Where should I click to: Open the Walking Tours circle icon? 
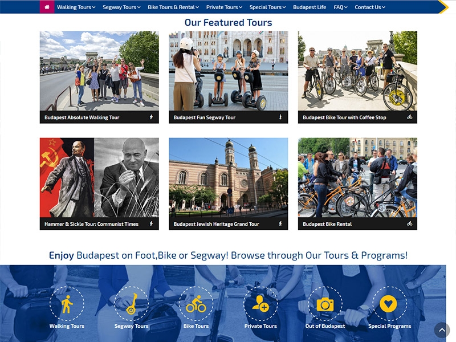(67, 304)
